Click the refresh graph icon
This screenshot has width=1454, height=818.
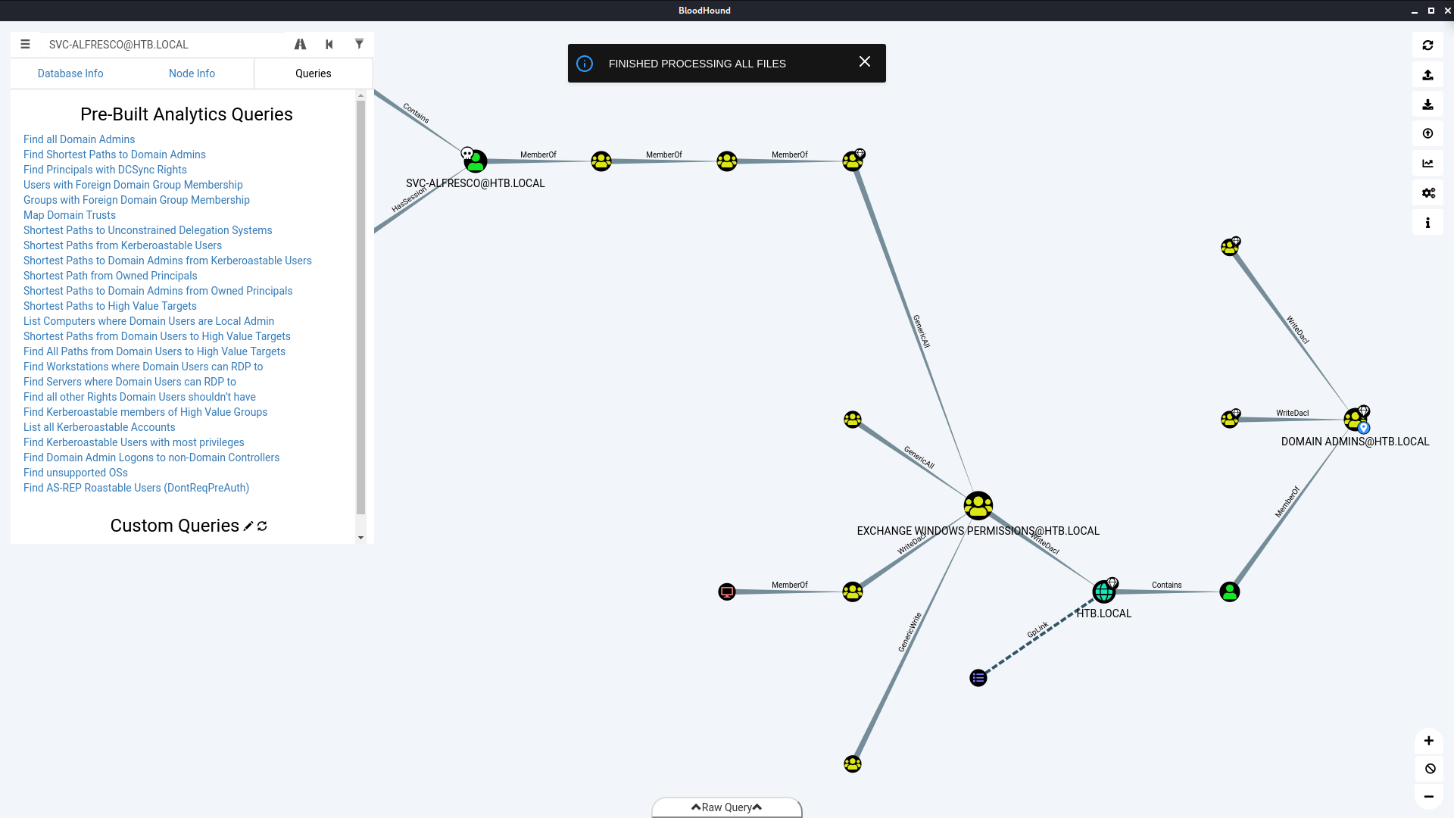tap(1427, 45)
